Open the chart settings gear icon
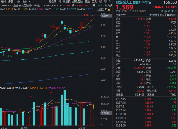178x129 pixels. tap(100, 2)
